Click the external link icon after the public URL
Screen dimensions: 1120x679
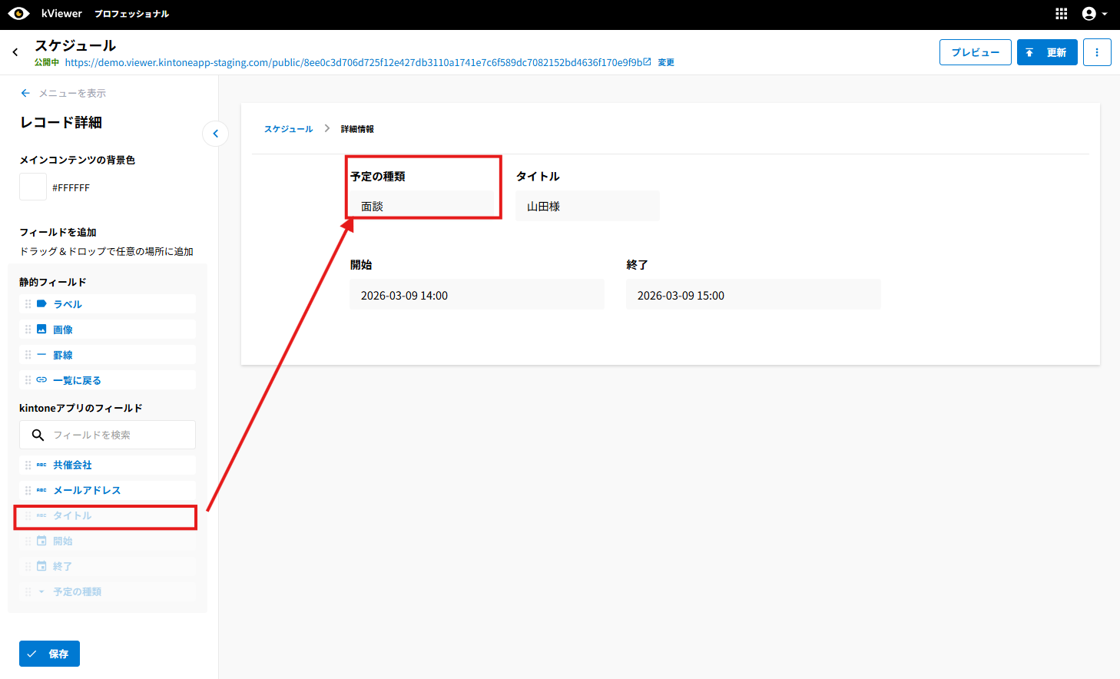648,62
